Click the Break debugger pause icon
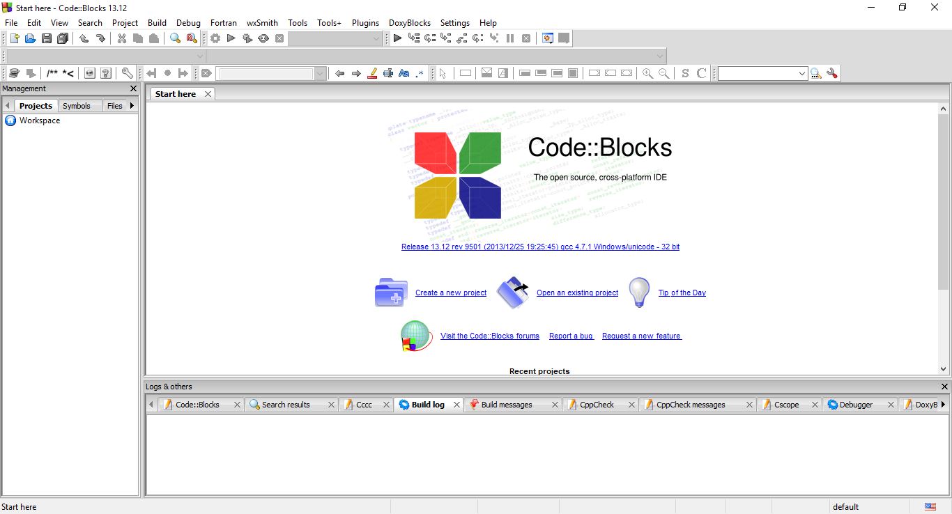952x514 pixels. coord(510,38)
